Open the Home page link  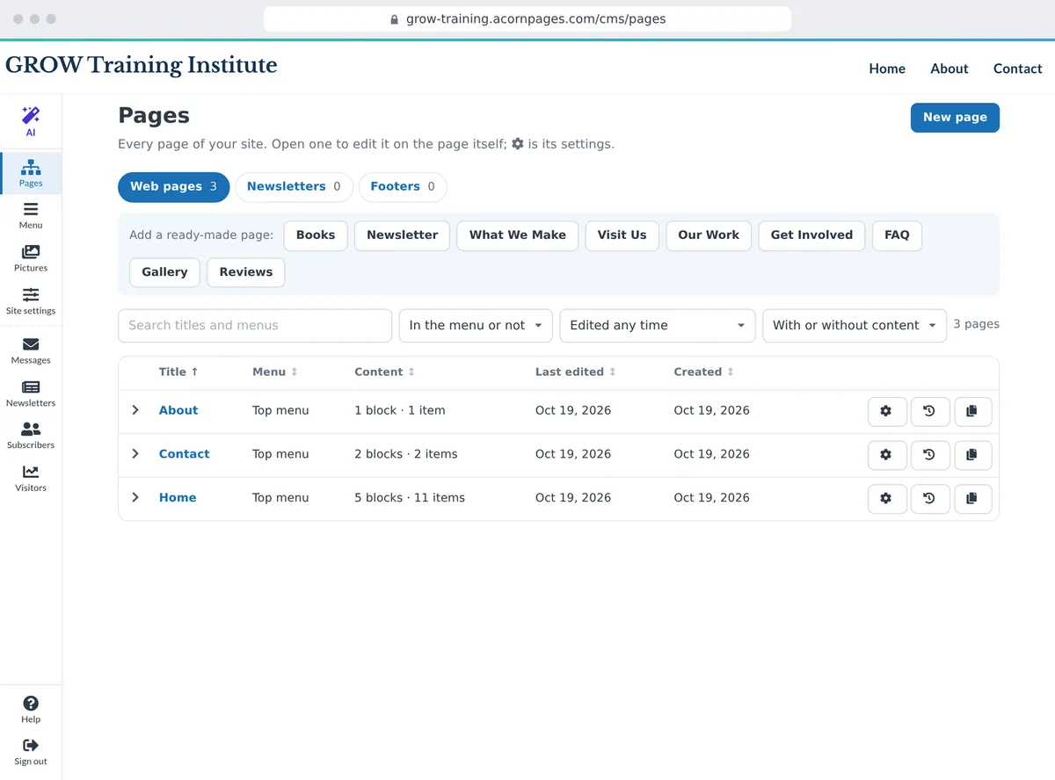(x=178, y=497)
